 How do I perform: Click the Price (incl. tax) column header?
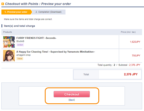[128, 32]
